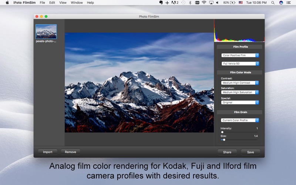Image resolution: width=296 pixels, height=185 pixels.
Task: Open the iFoto FilmSim app menu
Action: coord(24,3)
